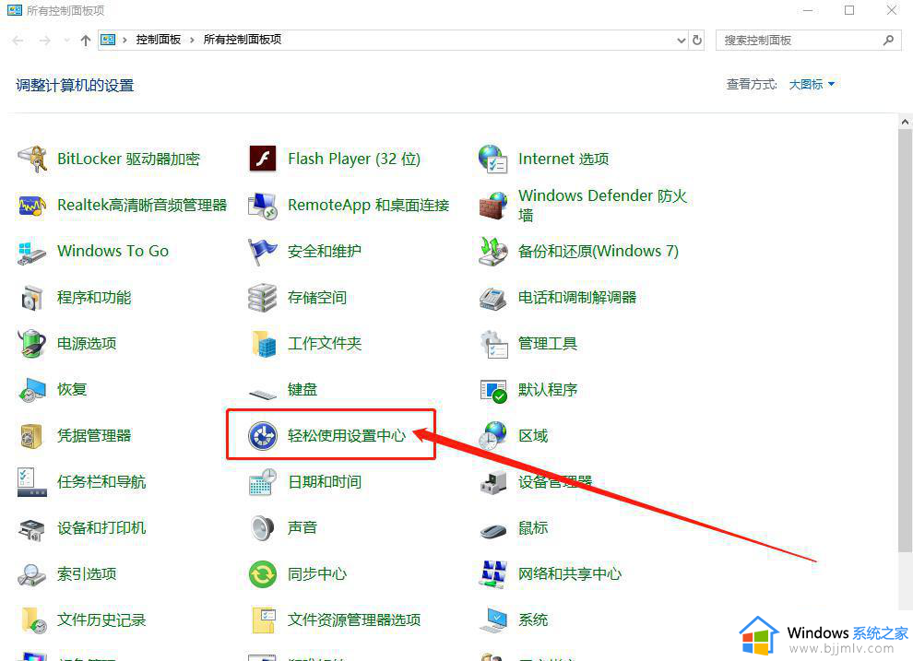Click the 控制面板 breadcrumb
The height and width of the screenshot is (661, 913).
coord(159,40)
